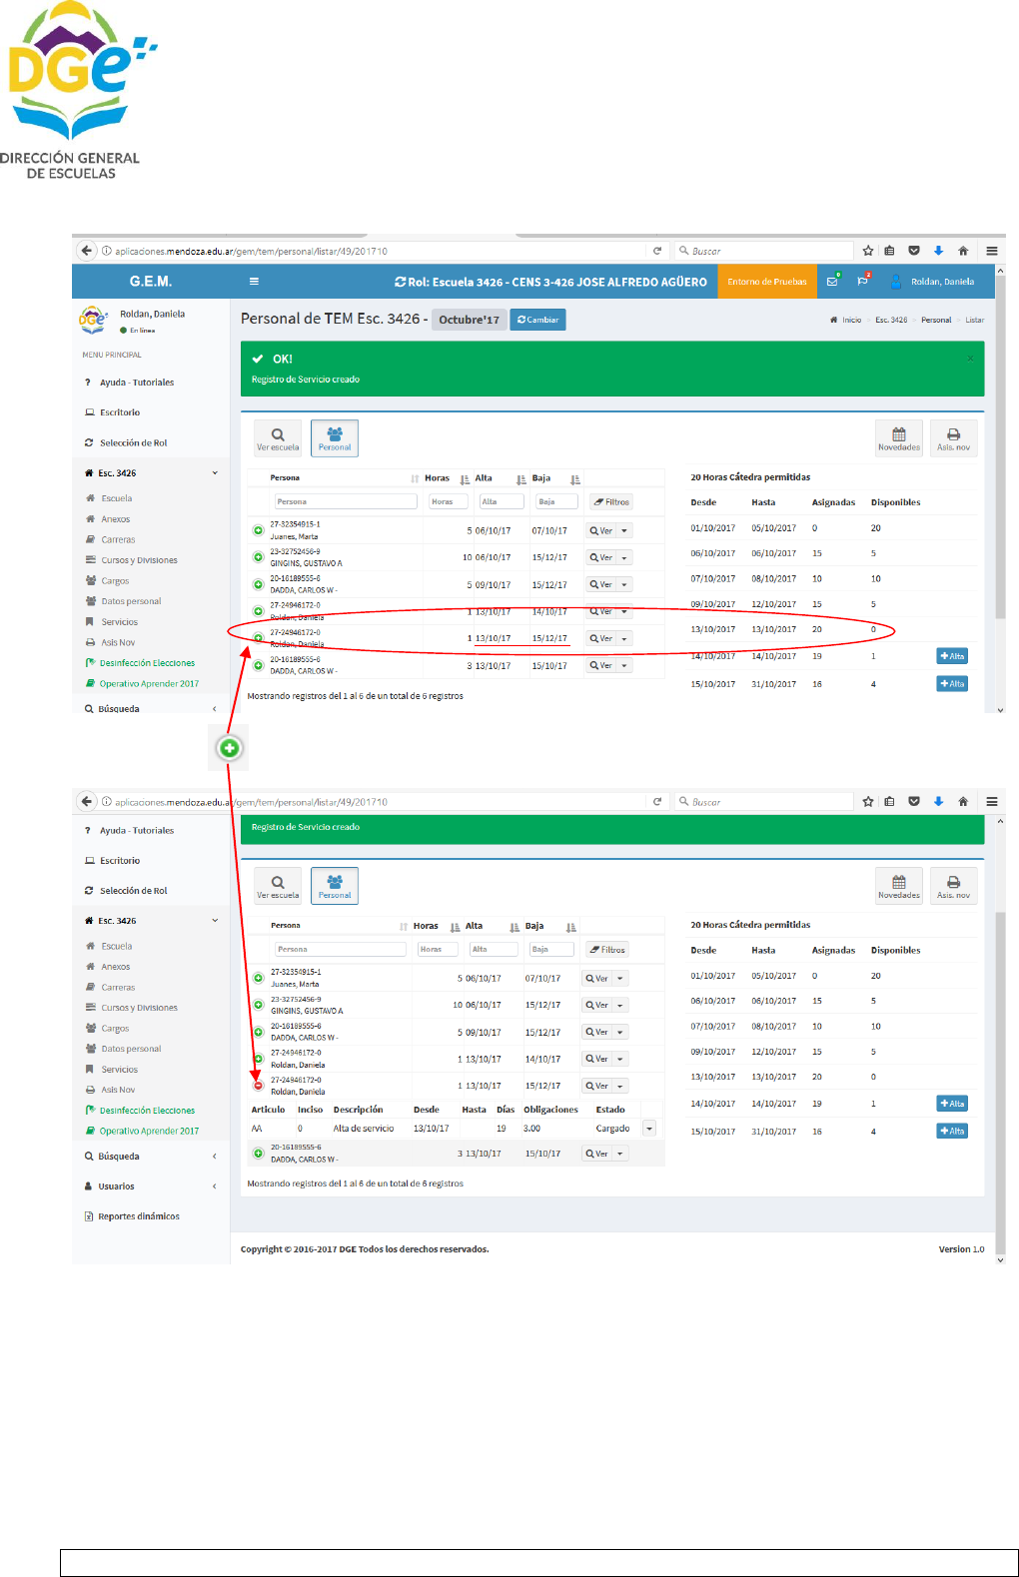Click the orange Entorno de Pruebas button
The width and height of the screenshot is (1019, 1577).
coord(767,282)
